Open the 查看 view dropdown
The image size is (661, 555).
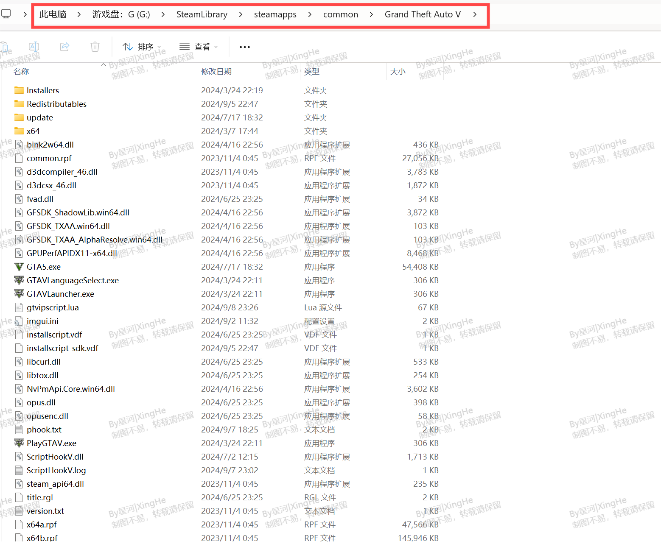tap(199, 47)
